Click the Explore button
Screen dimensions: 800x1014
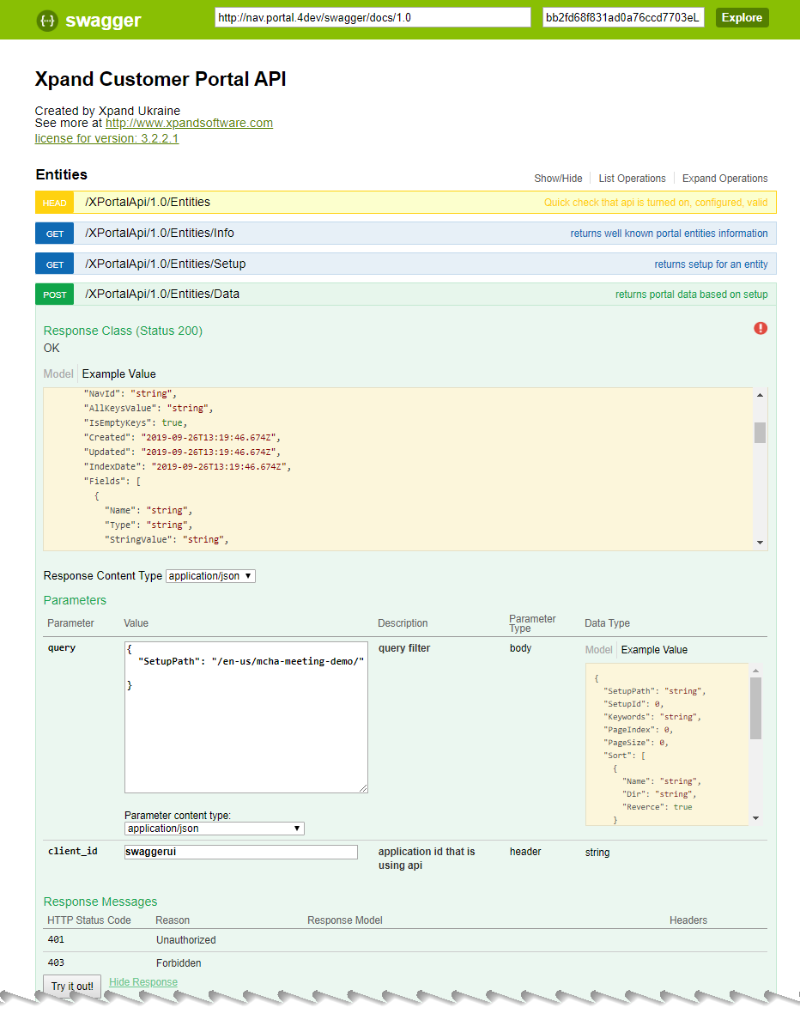[x=742, y=17]
